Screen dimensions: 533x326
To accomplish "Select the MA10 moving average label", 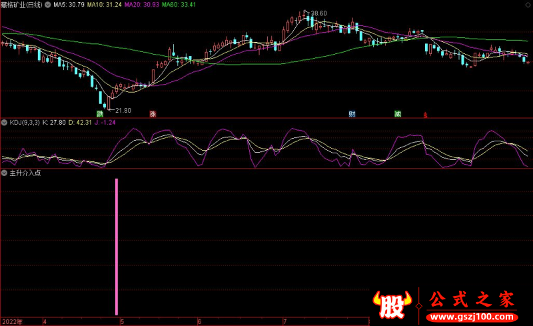I will (101, 5).
